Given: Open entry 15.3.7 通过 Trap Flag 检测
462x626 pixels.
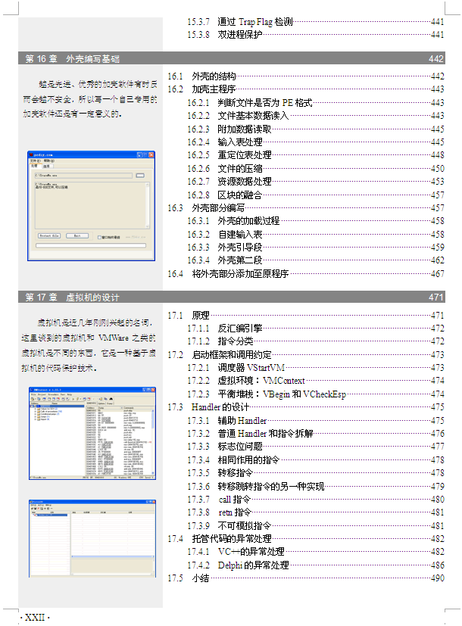Looking at the screenshot, I should click(316, 21).
